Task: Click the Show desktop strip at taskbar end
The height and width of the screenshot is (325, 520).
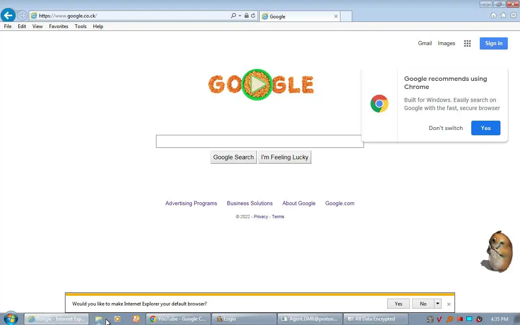Action: tap(517, 319)
